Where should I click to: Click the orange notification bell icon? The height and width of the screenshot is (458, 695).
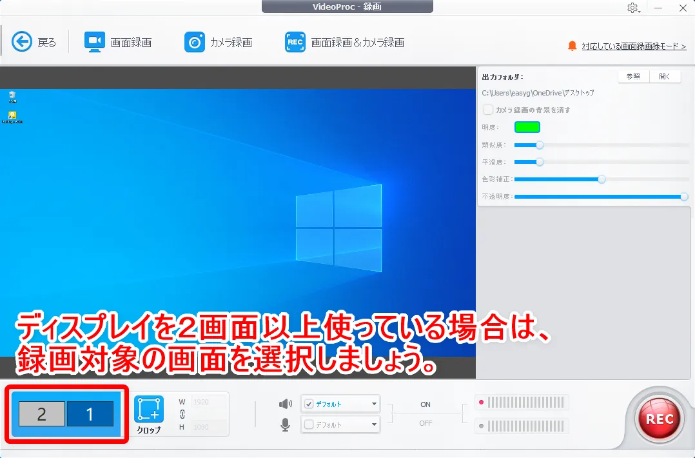[573, 46]
